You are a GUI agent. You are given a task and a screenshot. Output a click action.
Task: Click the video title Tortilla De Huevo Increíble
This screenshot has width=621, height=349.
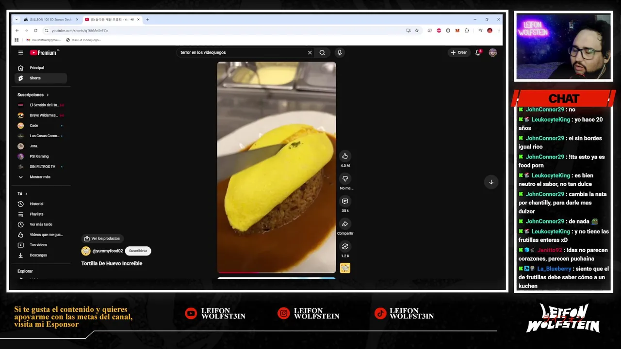(112, 264)
